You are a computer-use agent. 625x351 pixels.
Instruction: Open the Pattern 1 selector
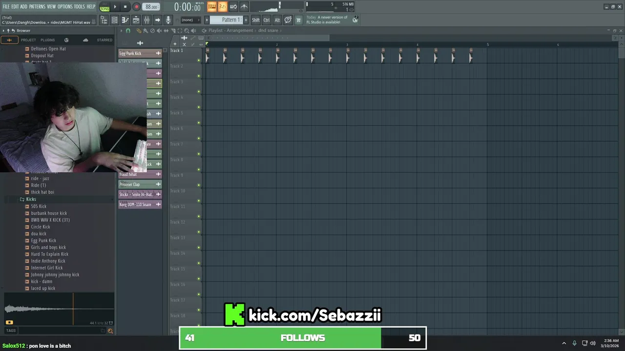pos(226,20)
